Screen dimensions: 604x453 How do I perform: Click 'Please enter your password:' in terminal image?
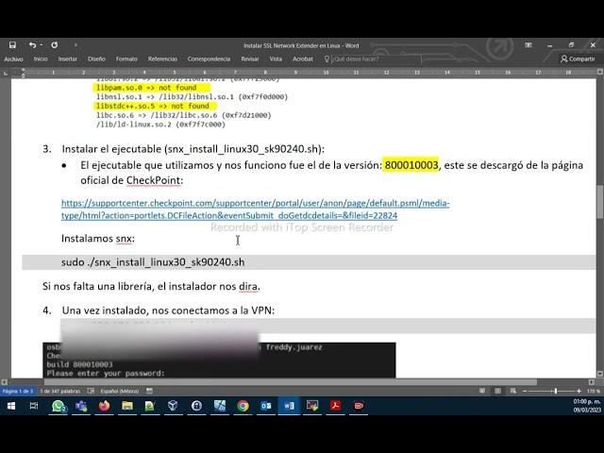click(x=106, y=373)
